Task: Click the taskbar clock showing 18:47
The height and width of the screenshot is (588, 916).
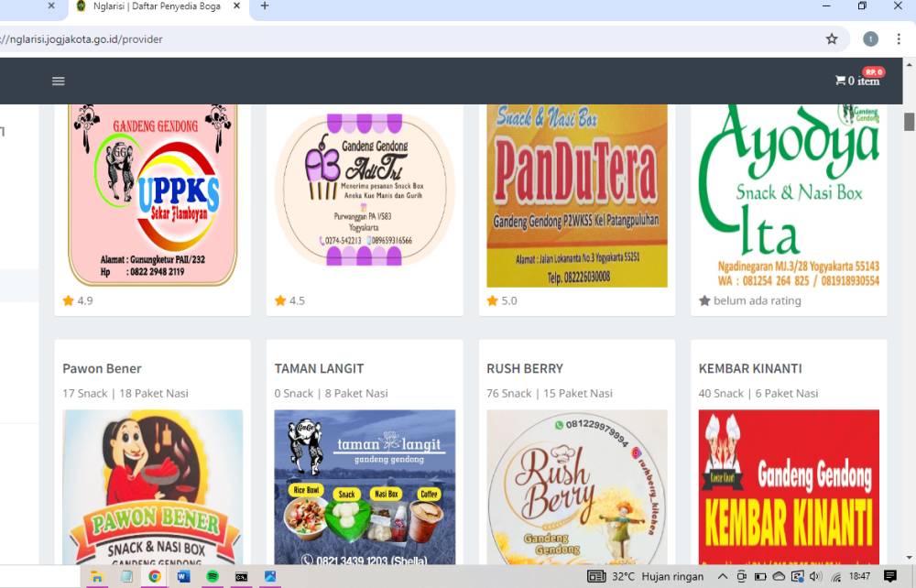Action: (859, 576)
